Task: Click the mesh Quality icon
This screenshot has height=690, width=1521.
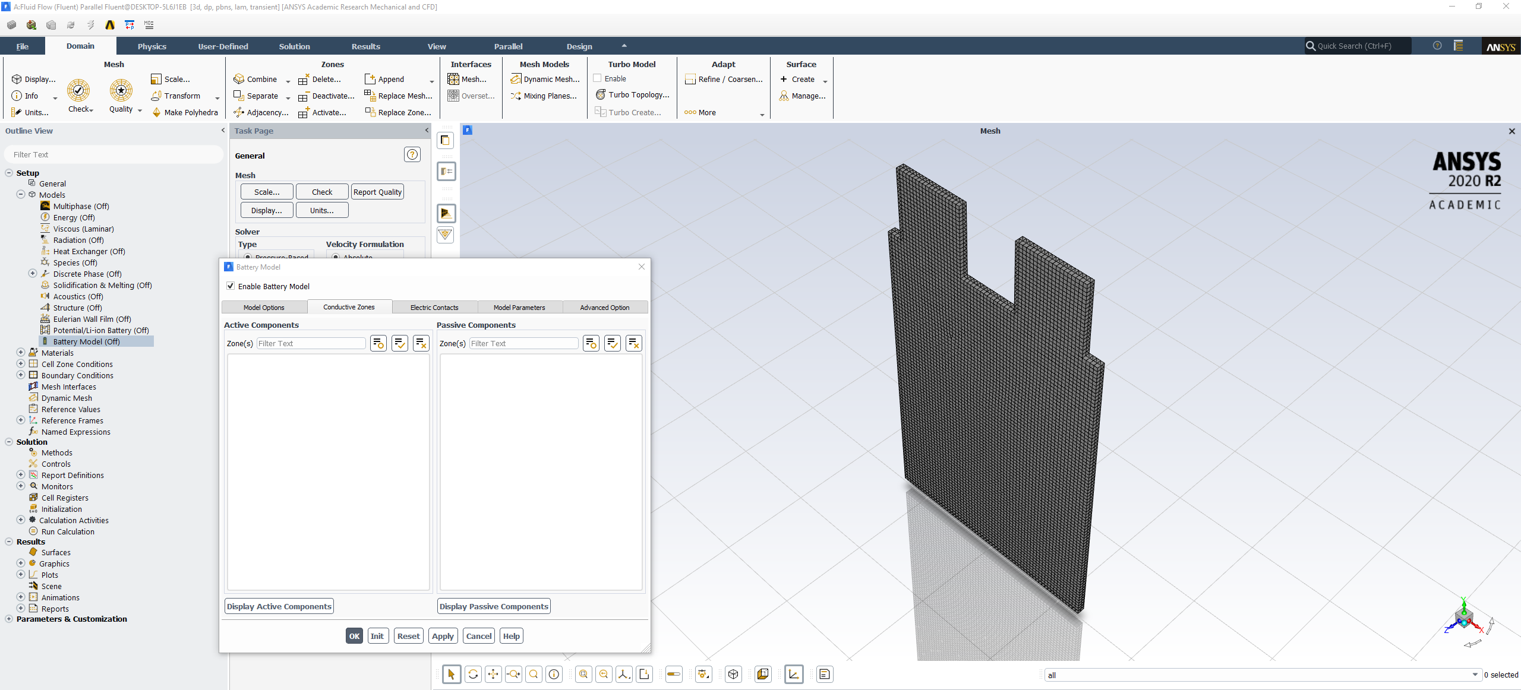Action: pos(121,90)
